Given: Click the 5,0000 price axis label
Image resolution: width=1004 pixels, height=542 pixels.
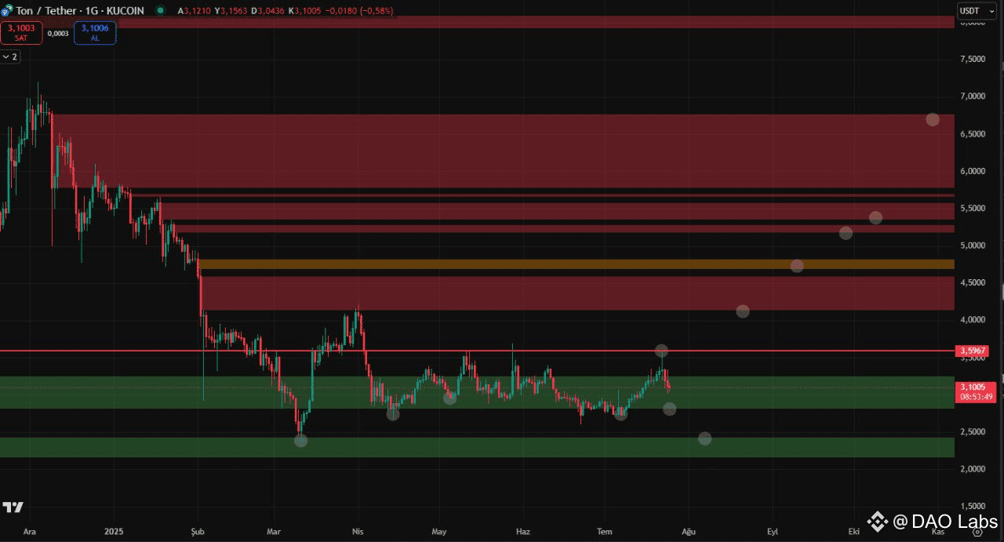Looking at the screenshot, I should point(973,246).
